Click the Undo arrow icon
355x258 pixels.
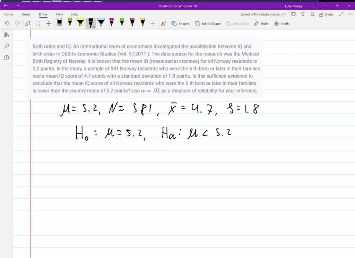(x=7, y=24)
